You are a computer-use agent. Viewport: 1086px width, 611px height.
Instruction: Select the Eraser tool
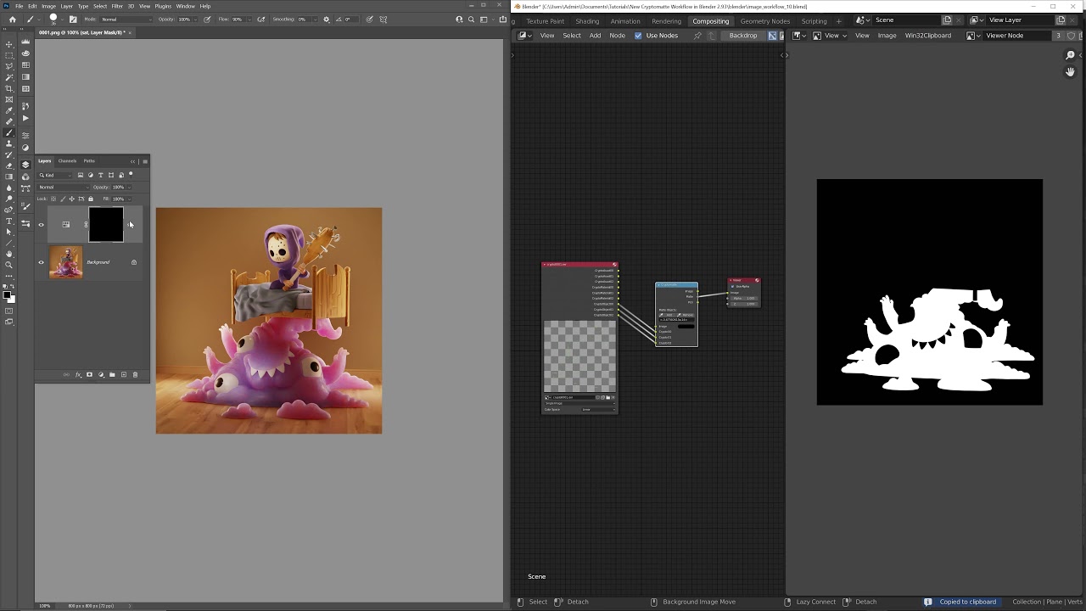pyautogui.click(x=8, y=165)
